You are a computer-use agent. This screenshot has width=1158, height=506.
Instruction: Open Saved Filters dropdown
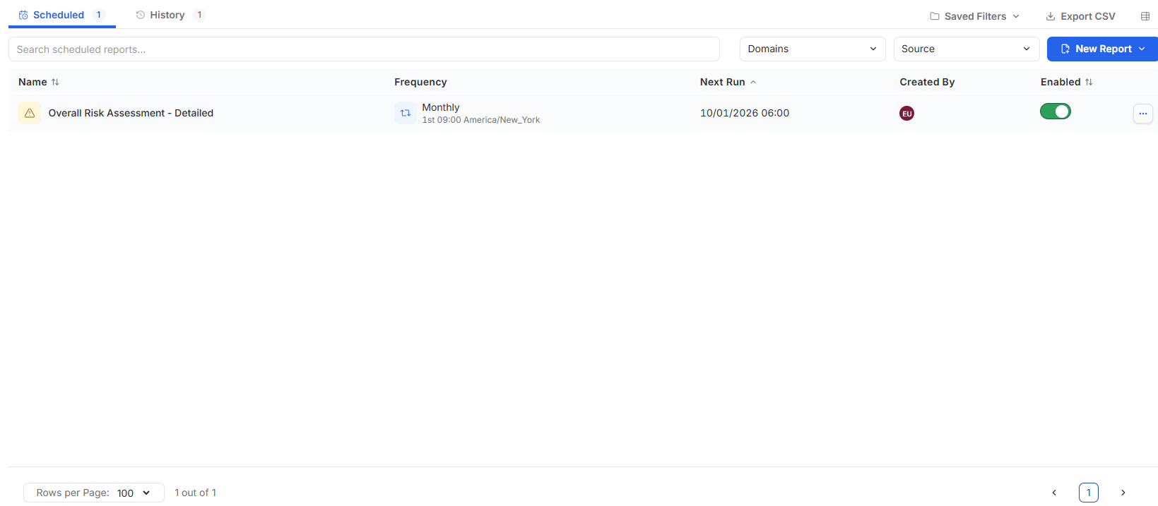point(974,16)
